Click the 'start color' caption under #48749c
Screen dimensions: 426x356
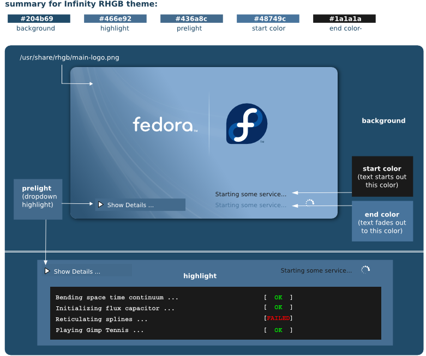coord(269,28)
